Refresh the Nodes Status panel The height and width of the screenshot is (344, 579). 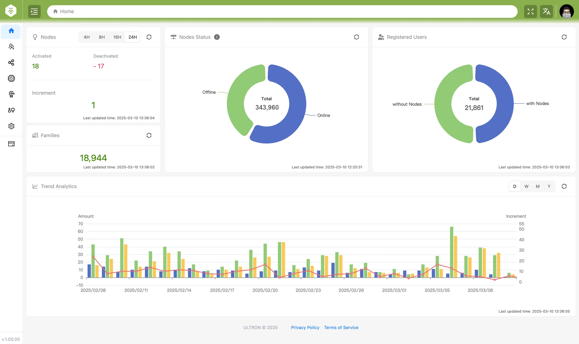[x=356, y=37]
